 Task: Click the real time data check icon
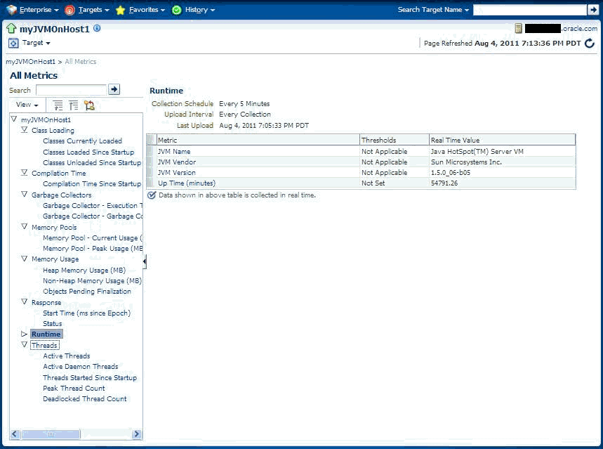[x=152, y=195]
